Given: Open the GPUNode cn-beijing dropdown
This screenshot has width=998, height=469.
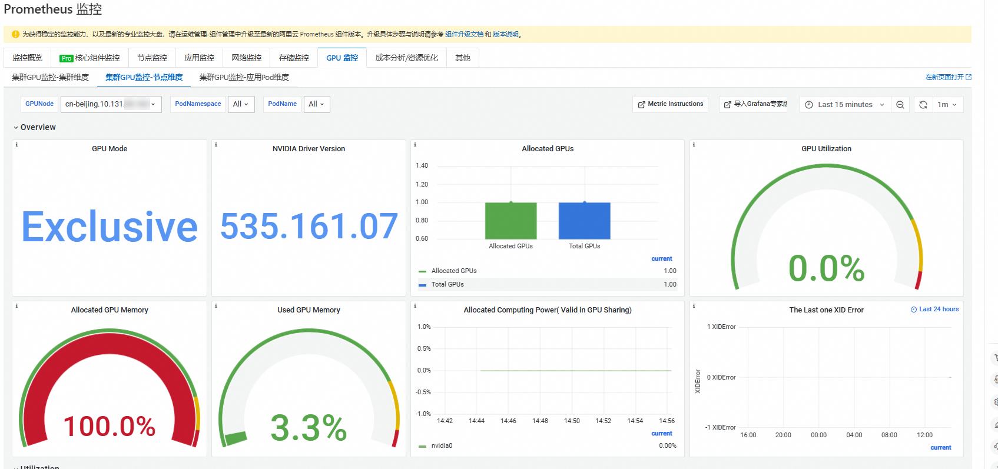Looking at the screenshot, I should click(x=111, y=104).
